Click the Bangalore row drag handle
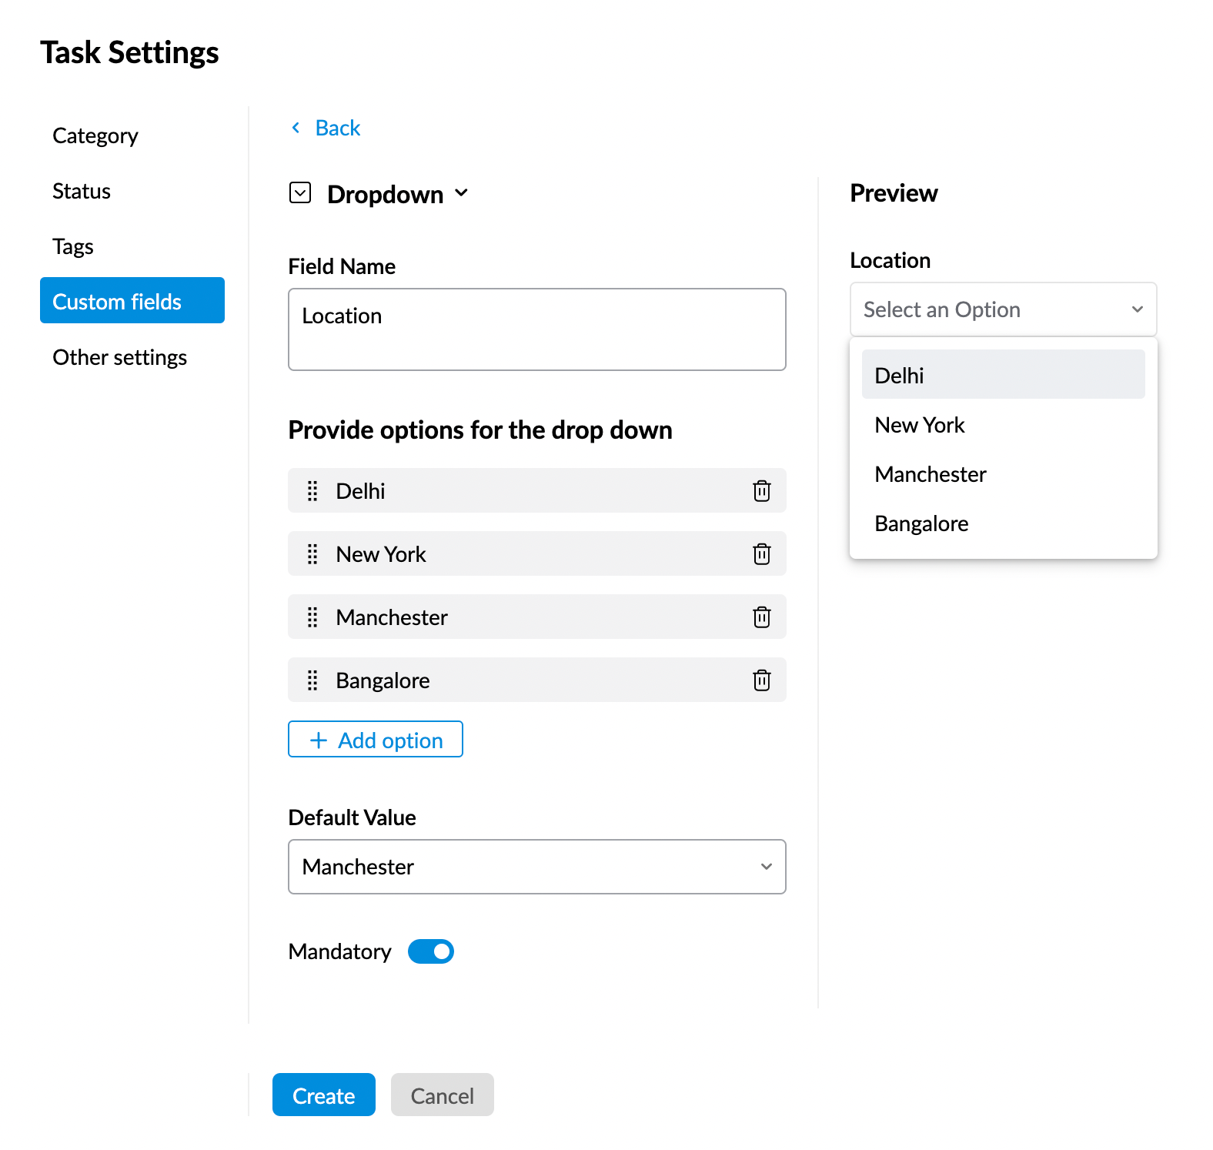This screenshot has height=1150, width=1213. tap(312, 680)
